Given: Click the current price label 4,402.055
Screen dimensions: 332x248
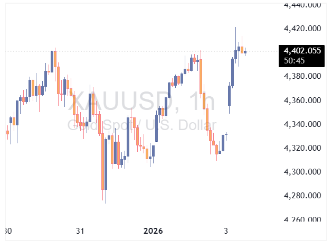Looking at the screenshot, I should tap(302, 51).
